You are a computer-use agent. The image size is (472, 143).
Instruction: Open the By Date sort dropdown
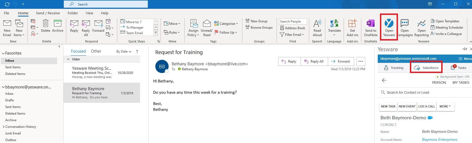124,52
